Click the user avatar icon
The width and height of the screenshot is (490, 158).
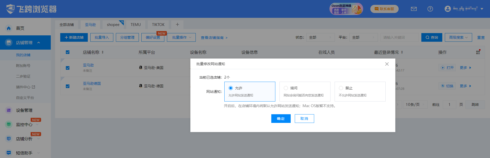pyautogui.click(x=448, y=9)
